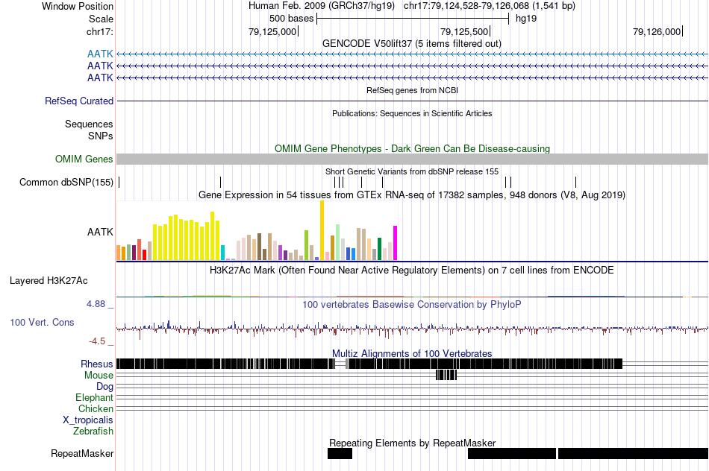Click the smallest RepeatMasker block
This screenshot has height=471, width=709.
pos(340,454)
